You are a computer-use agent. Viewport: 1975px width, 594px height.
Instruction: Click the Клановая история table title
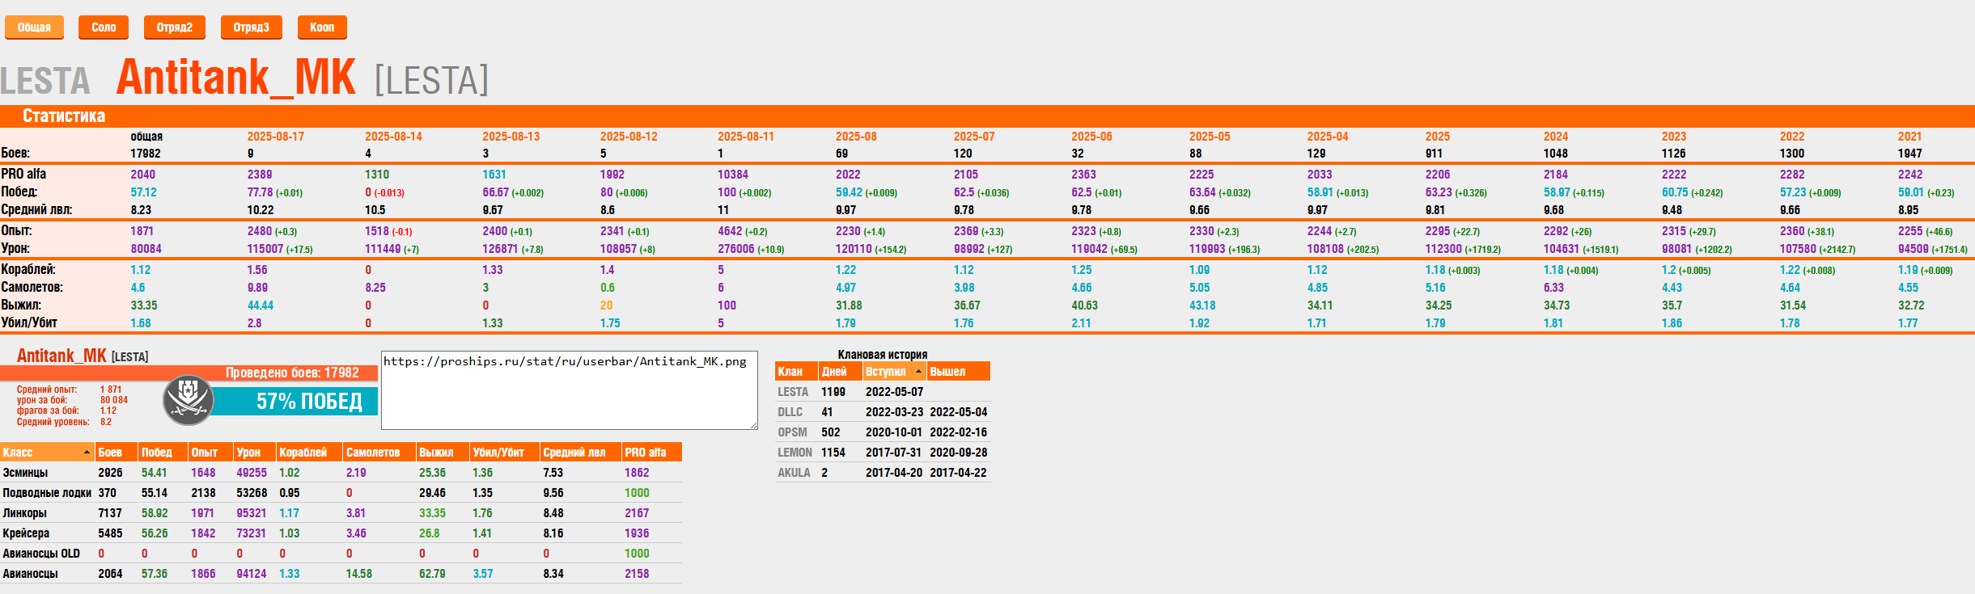coord(883,355)
